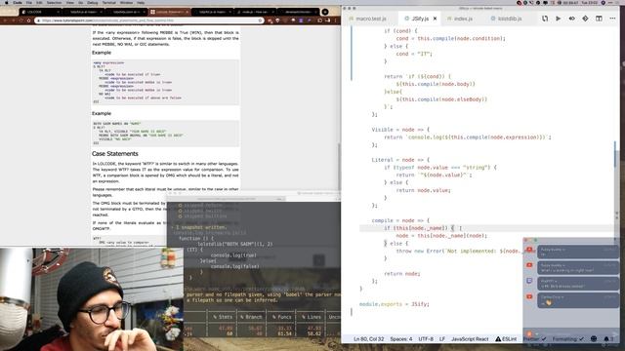Click the compare changes icon in editor toolbar
Screen dimensions: 625x351
(545, 19)
